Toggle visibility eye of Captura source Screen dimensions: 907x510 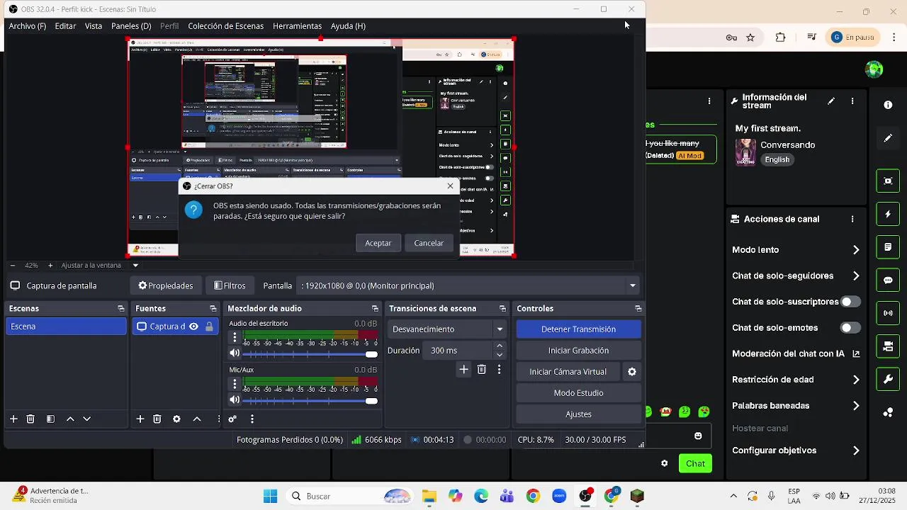[x=193, y=327]
